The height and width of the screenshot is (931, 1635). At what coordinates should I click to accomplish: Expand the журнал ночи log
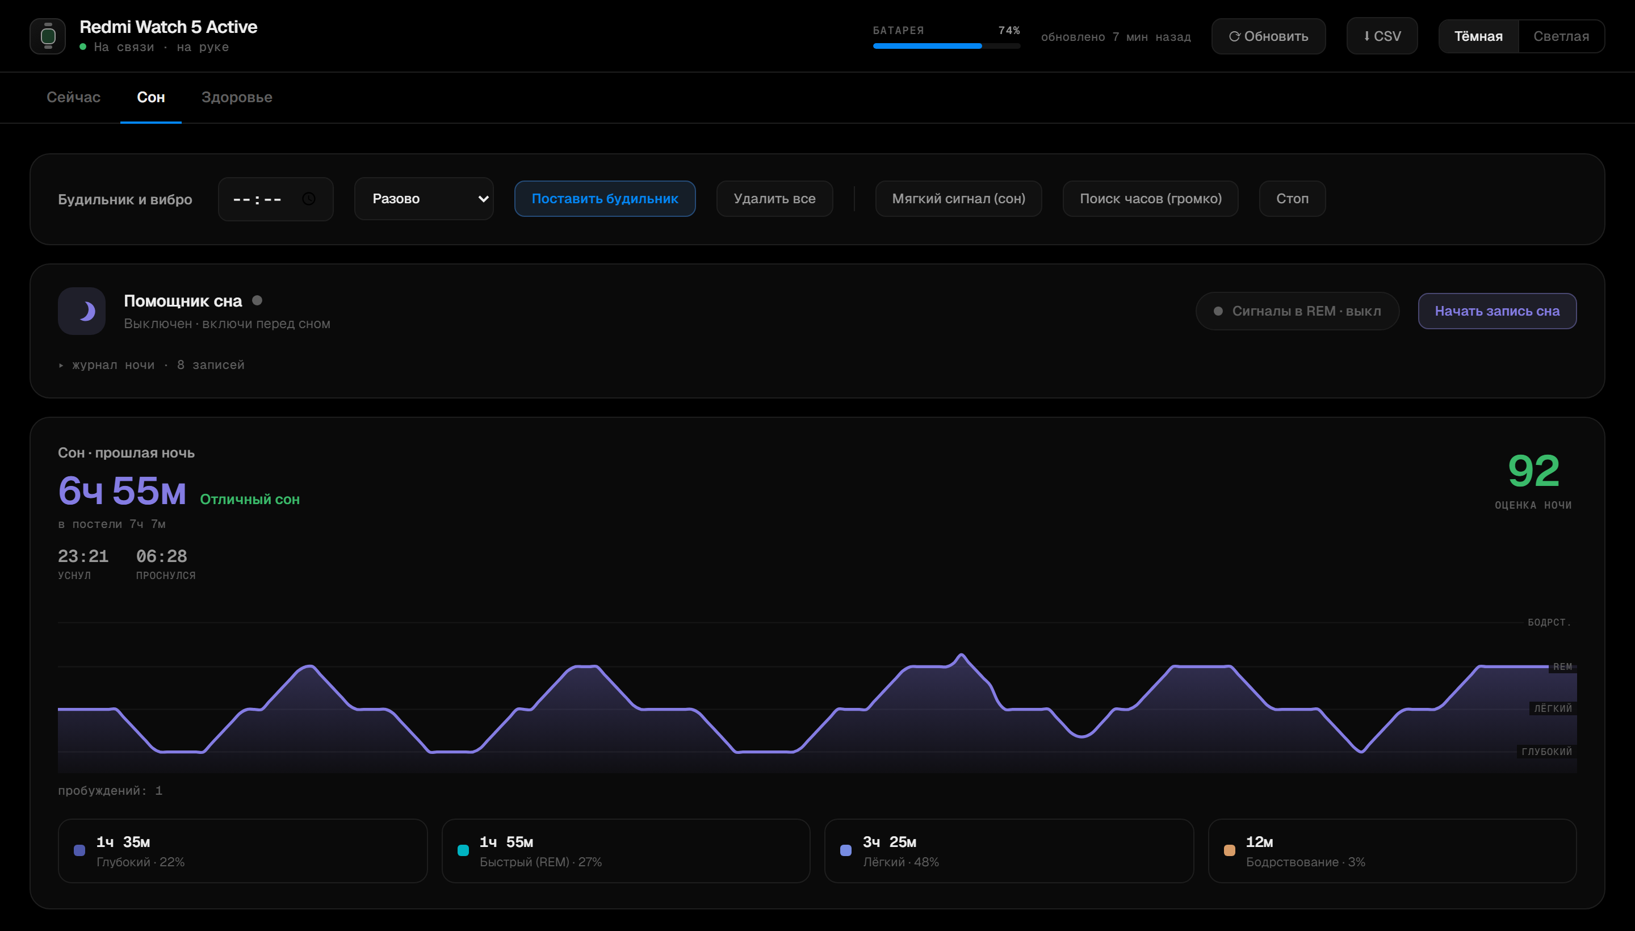[152, 365]
